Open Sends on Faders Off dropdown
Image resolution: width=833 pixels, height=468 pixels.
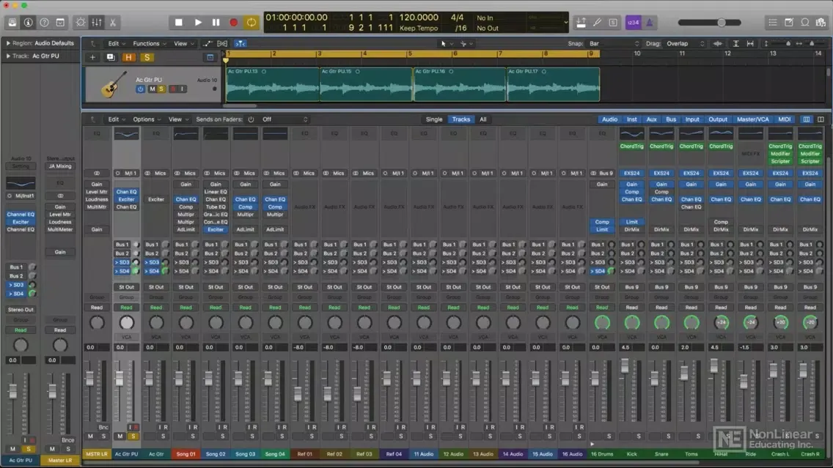tap(285, 119)
